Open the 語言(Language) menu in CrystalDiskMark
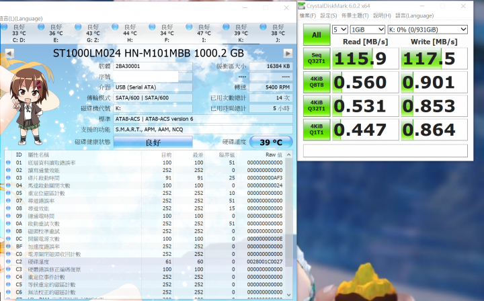 point(415,15)
